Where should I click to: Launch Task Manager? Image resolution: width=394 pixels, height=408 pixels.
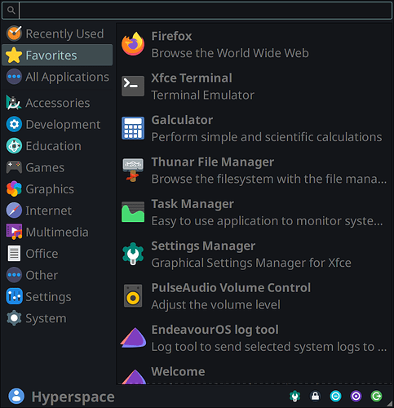[x=254, y=212]
